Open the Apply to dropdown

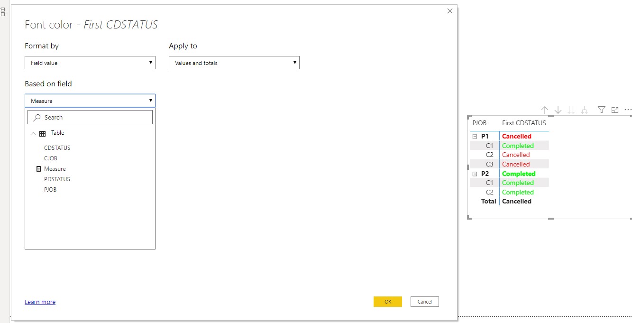[x=234, y=63]
